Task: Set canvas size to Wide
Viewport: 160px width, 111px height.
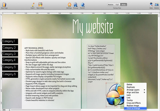Action: point(124,5)
